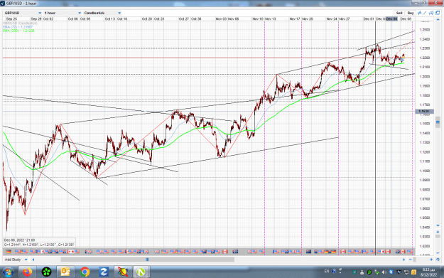Screen dimensions: 444x278
Task: Open the 1 hour timeframe dropdown
Action: [63, 13]
